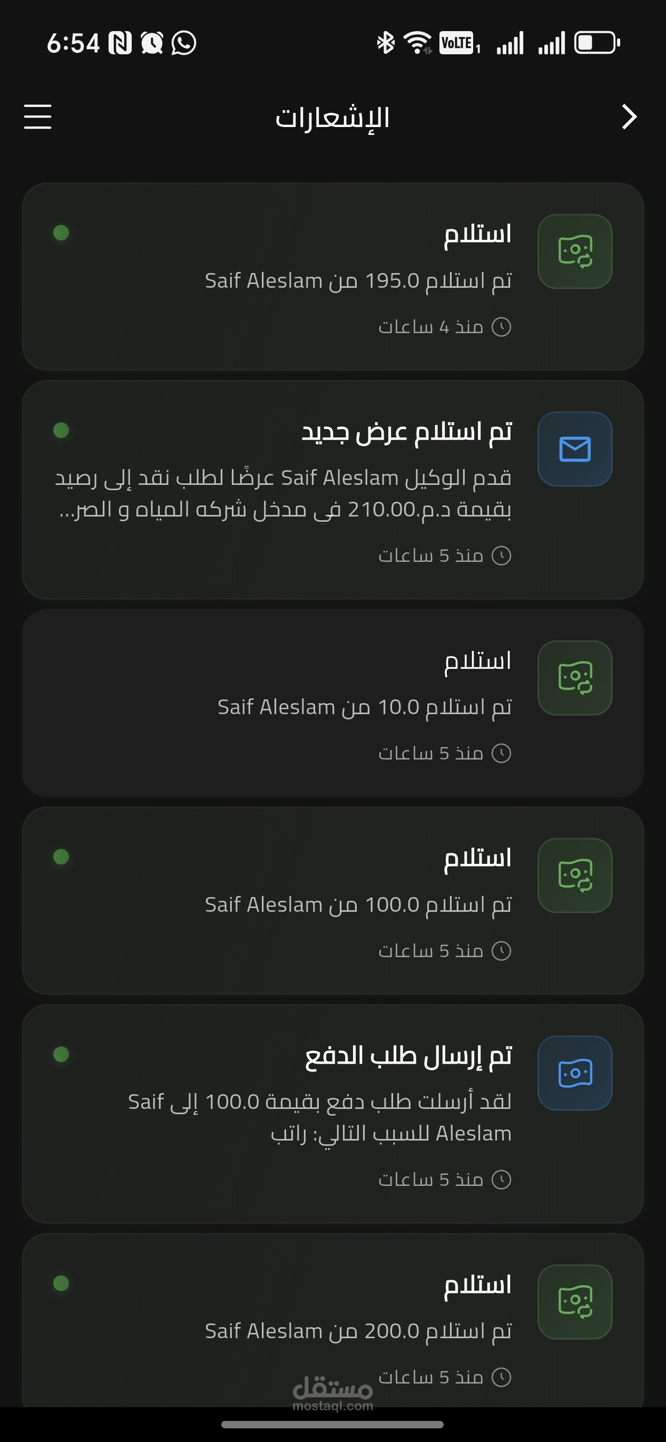Image resolution: width=666 pixels, height=1442 pixels.
Task: Tap the 195.0 from Saif Aleslam message
Action: tap(358, 280)
